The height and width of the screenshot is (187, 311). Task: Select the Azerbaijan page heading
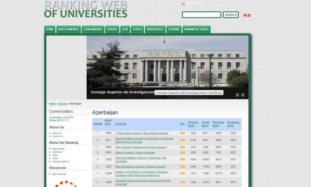105,113
